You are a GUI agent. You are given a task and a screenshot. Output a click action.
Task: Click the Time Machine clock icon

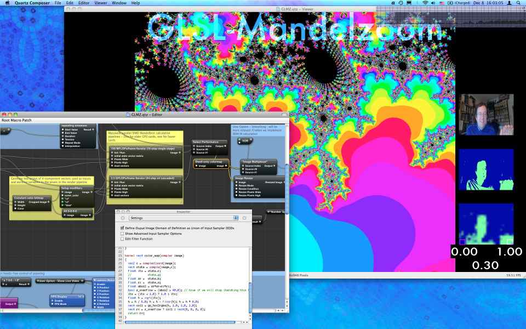coord(401,3)
